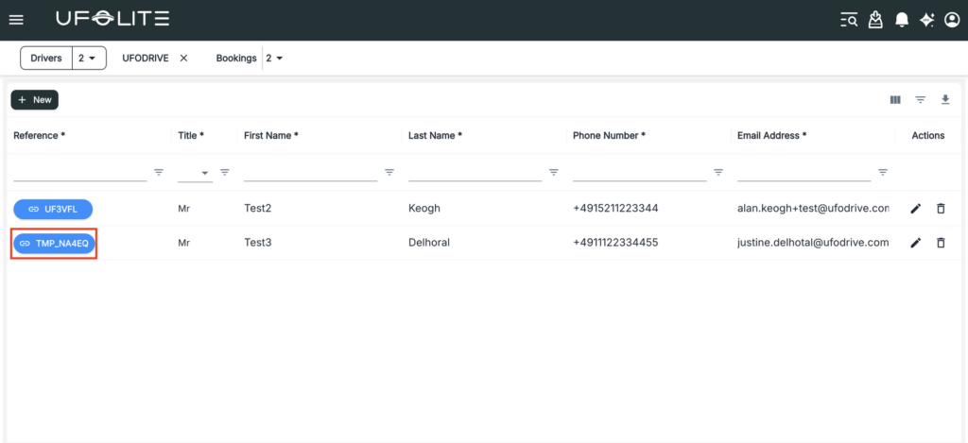The height and width of the screenshot is (443, 968).
Task: Open the user account profile icon
Action: tap(951, 20)
